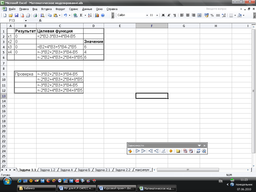Switch to the максимум sheet tab
The height and width of the screenshot is (192, 256).
pyautogui.click(x=142, y=170)
